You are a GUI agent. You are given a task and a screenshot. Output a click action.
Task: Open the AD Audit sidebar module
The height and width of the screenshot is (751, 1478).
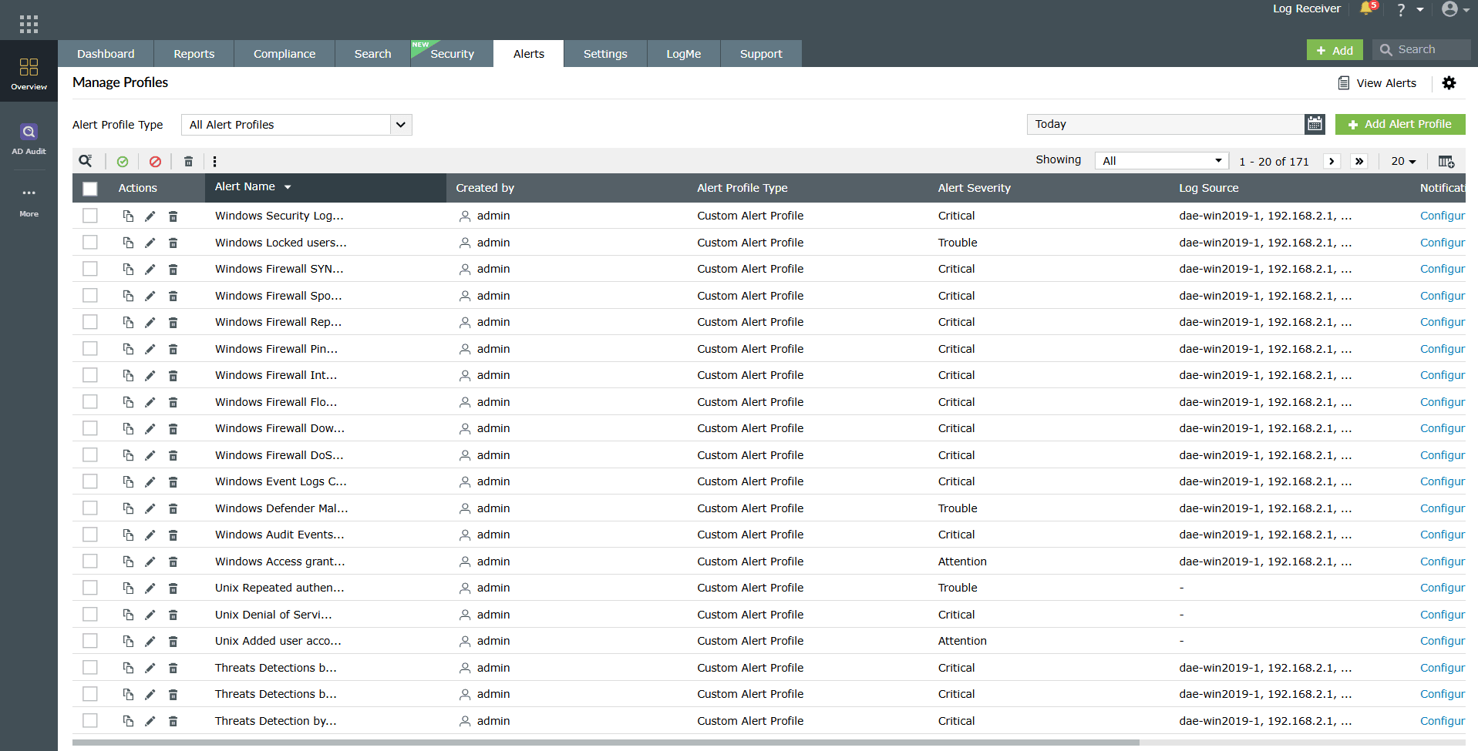29,139
